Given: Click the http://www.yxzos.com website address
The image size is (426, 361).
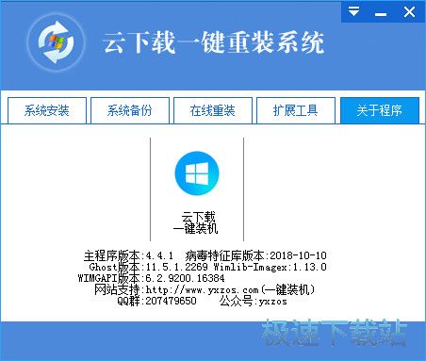Looking at the screenshot, I should point(202,289).
